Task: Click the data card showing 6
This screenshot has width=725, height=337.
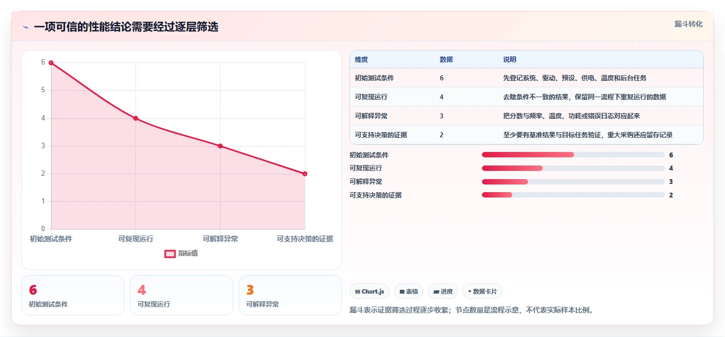Action: pyautogui.click(x=73, y=295)
